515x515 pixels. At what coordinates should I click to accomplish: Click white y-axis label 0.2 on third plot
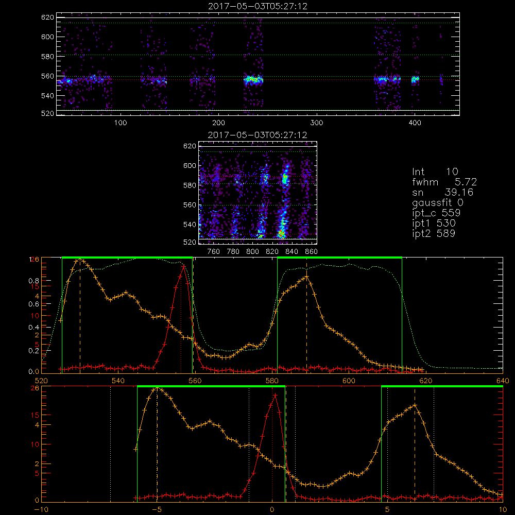tap(35, 350)
